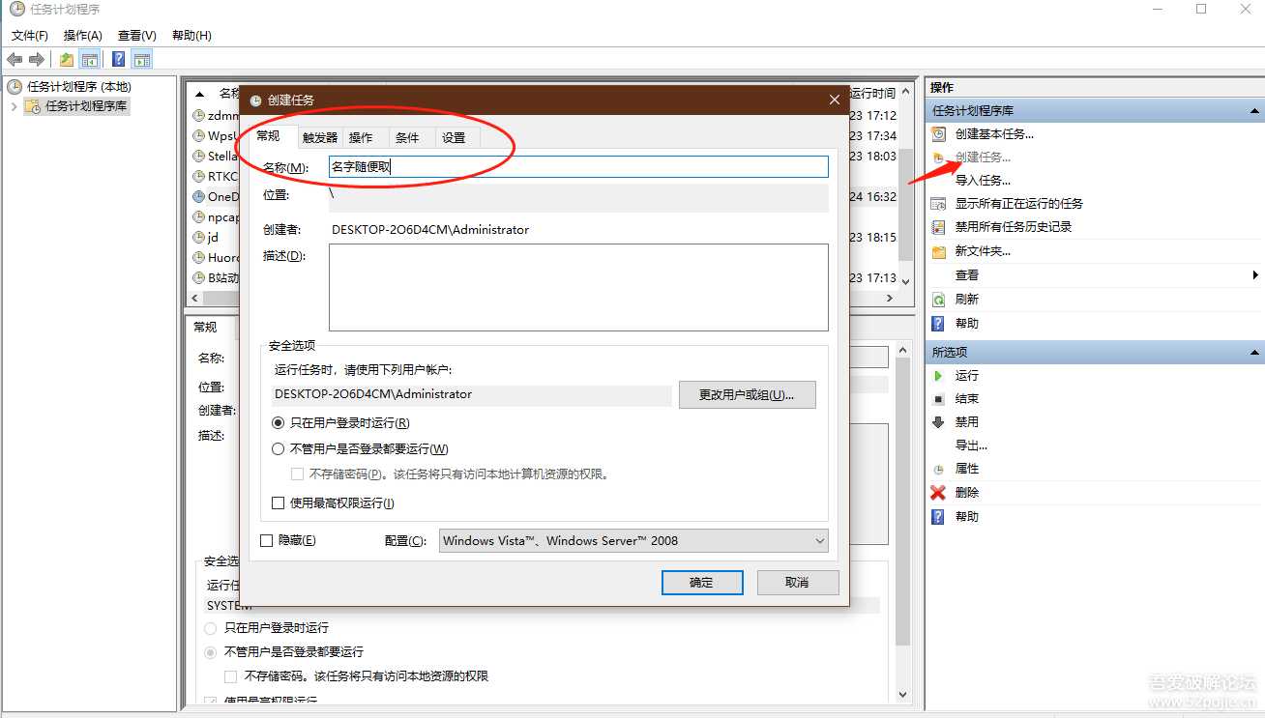Click 创建基本任务... action link
The width and height of the screenshot is (1265, 718).
[x=994, y=134]
